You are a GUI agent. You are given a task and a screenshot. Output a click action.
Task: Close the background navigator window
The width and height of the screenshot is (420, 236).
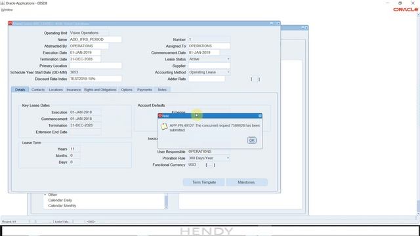tap(306, 28)
